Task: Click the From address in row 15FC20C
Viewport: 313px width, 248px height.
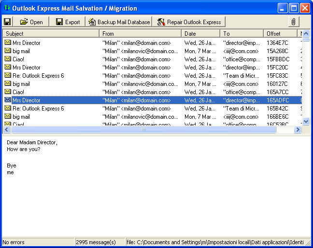Action: pos(136,68)
